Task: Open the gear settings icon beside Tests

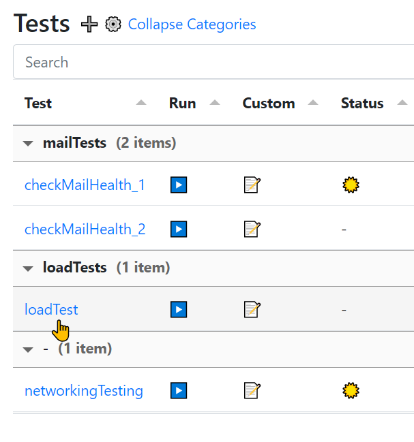Action: 113,25
